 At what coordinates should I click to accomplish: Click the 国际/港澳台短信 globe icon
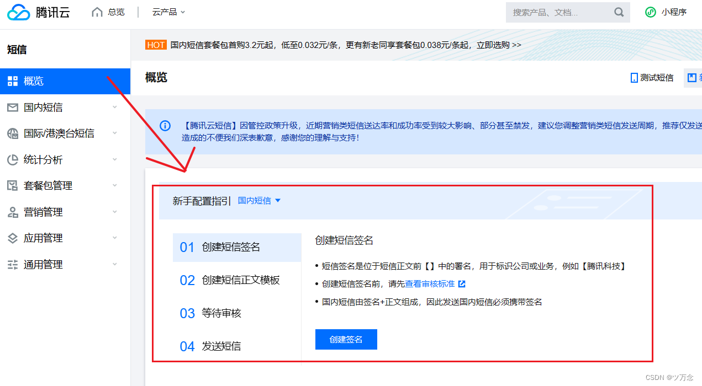click(13, 133)
